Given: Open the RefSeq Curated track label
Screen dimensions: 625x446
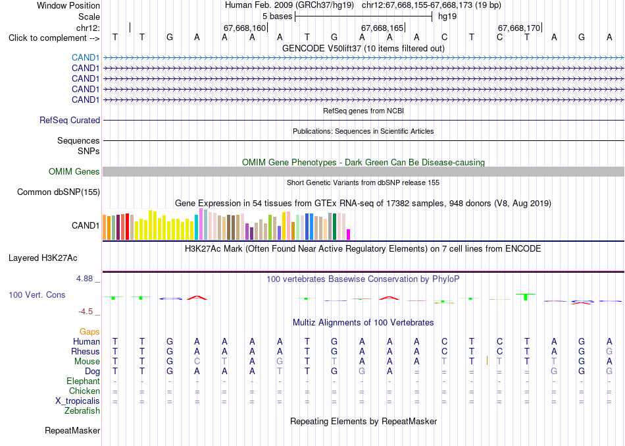Looking at the screenshot, I should click(70, 120).
